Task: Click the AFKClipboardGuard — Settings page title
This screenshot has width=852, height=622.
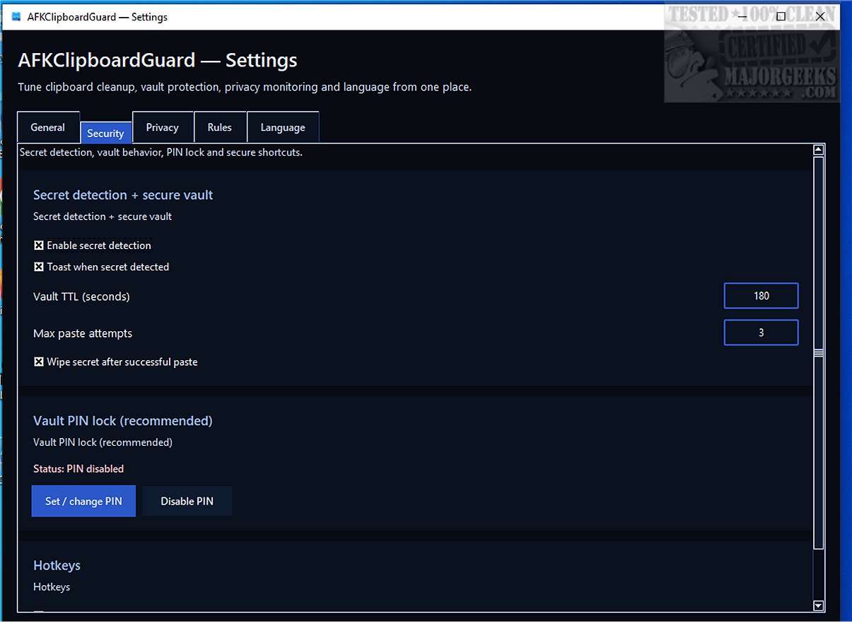Action: (x=158, y=60)
